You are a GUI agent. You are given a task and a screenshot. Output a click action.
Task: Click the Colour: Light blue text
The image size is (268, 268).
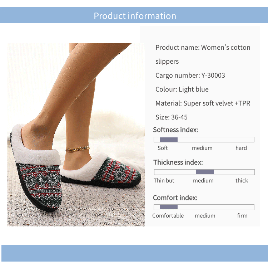pos(182,89)
